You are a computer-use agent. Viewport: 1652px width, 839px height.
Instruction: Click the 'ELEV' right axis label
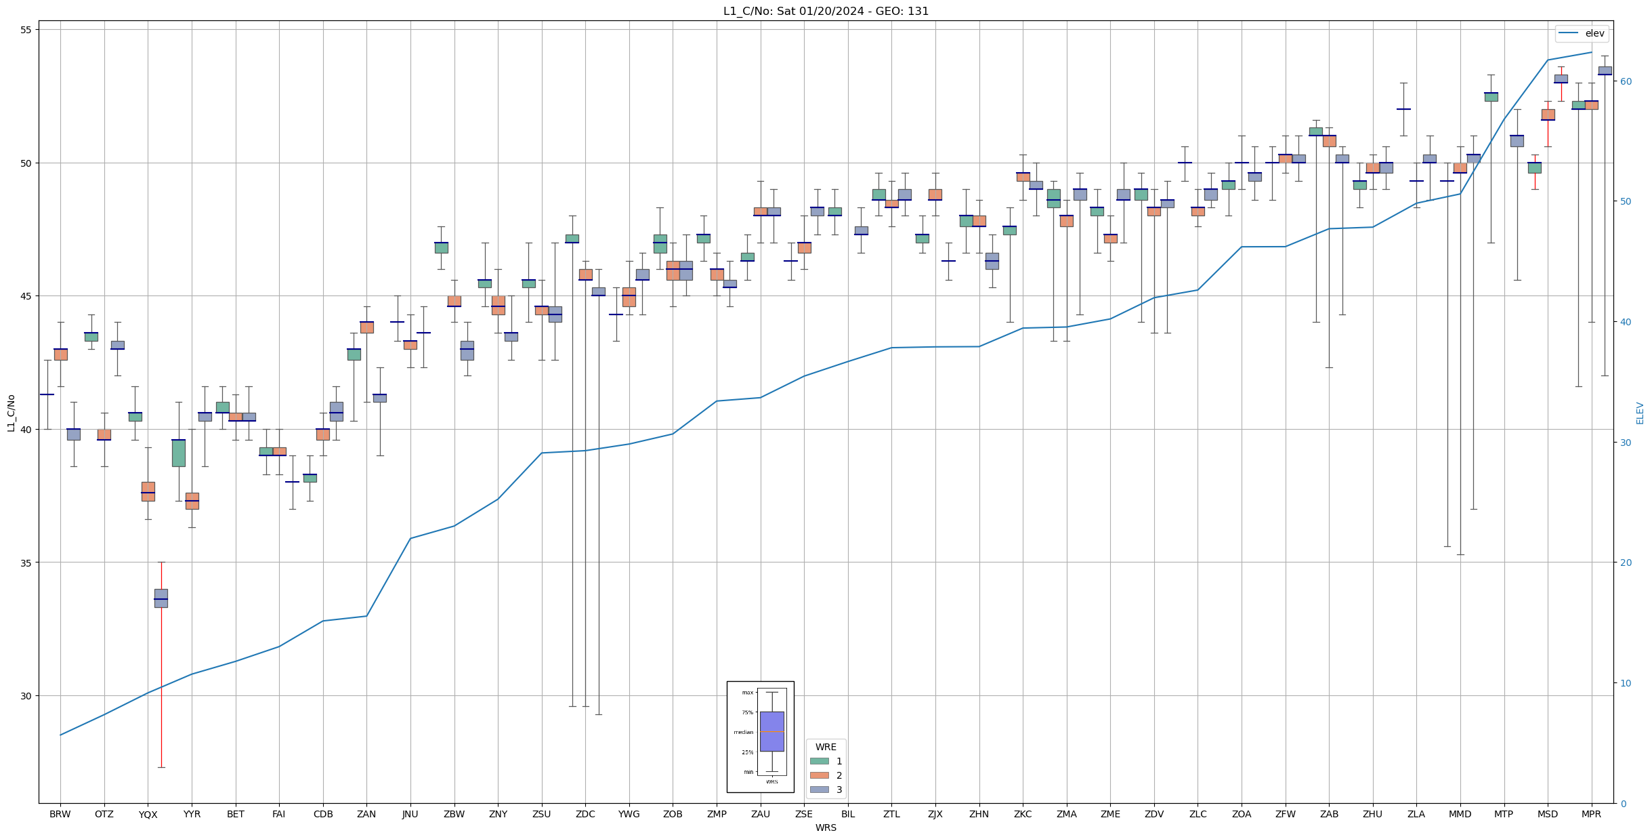[x=1640, y=413]
